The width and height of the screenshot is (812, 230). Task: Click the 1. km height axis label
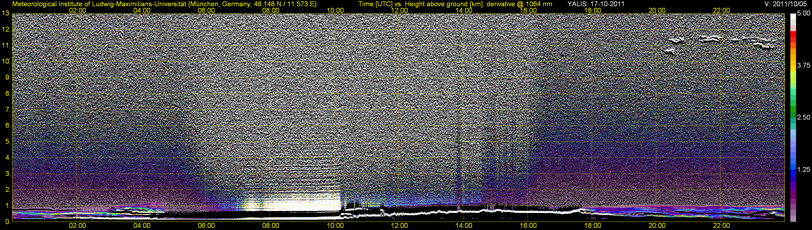point(8,206)
